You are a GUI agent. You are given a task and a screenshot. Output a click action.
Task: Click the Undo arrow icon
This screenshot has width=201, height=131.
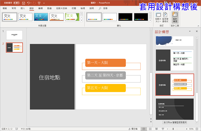[x=28, y=3]
